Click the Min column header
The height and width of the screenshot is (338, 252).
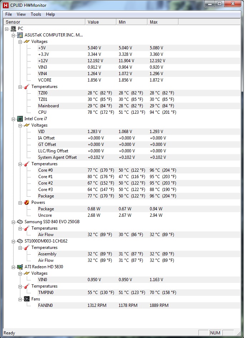coord(132,22)
